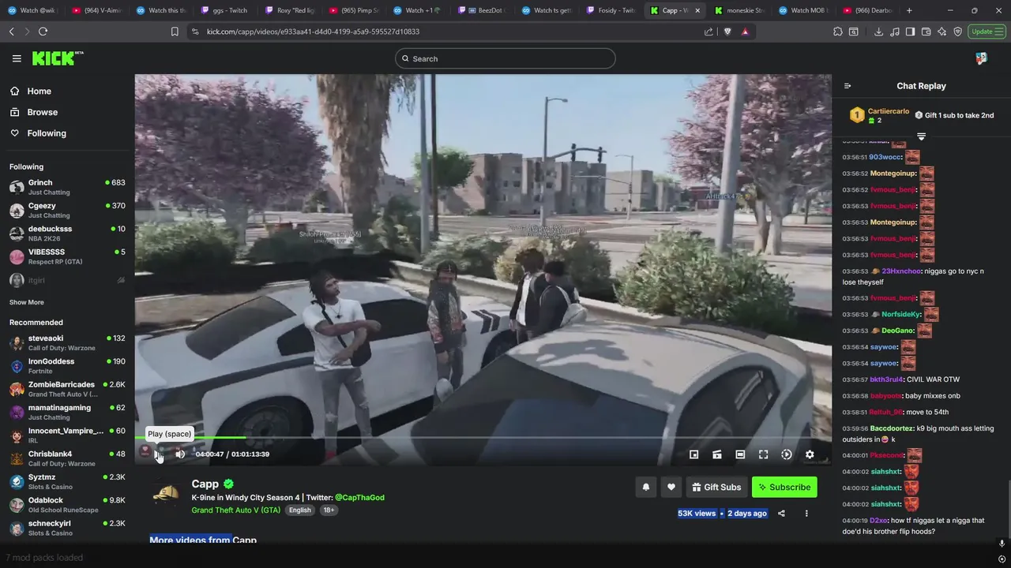Open VIBESSSS channel

[x=67, y=256]
